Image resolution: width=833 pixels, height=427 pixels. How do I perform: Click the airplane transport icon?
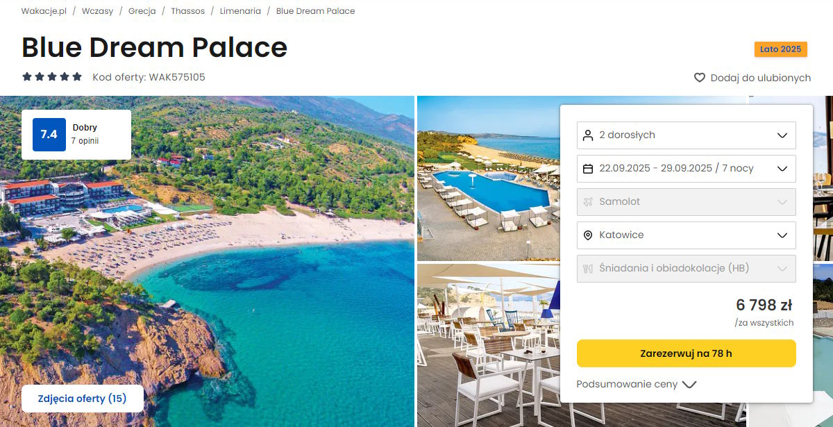tap(588, 202)
